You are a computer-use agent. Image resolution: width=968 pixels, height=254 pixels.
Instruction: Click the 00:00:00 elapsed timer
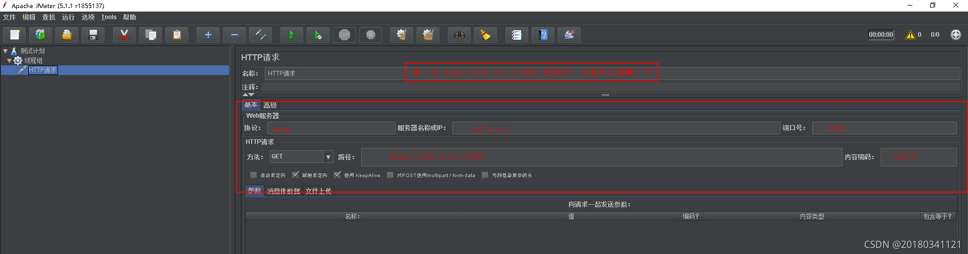click(881, 35)
